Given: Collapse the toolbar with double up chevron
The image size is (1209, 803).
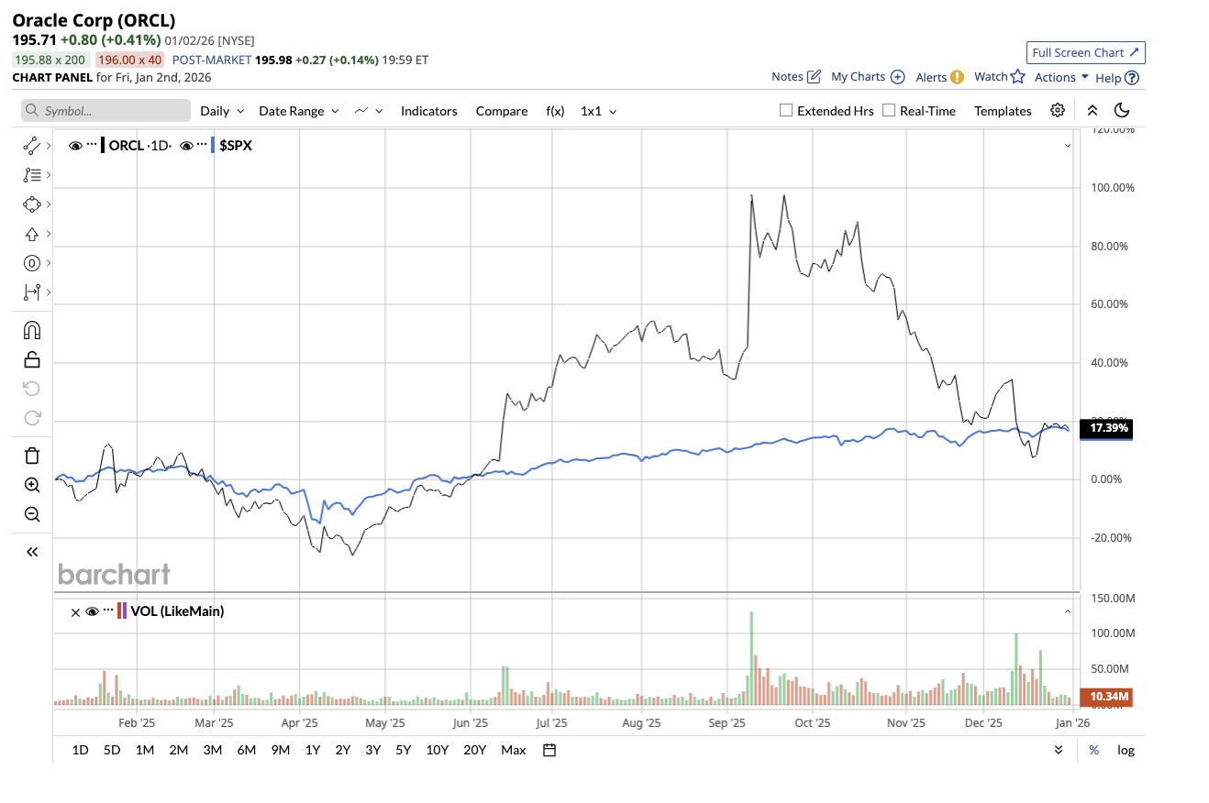Looking at the screenshot, I should 1093,110.
